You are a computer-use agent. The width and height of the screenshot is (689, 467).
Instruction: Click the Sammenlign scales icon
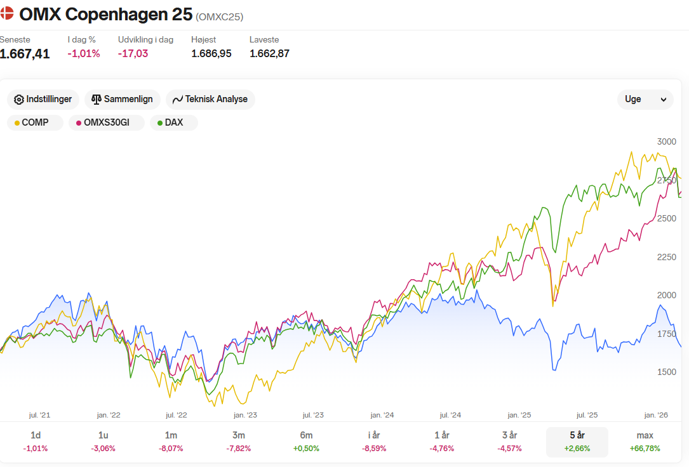pos(97,100)
